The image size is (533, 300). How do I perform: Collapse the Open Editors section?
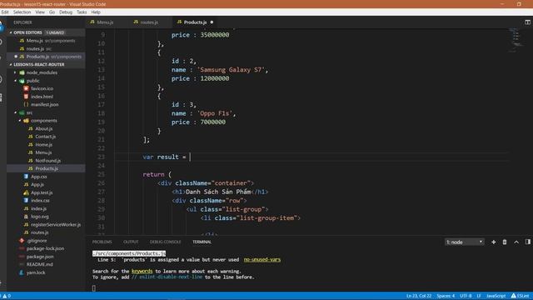point(27,32)
